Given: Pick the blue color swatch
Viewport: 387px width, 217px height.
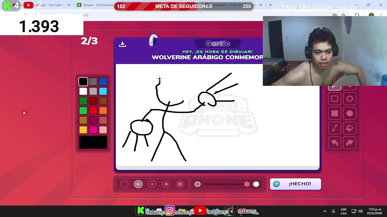Looking at the screenshot, I should point(103,82).
